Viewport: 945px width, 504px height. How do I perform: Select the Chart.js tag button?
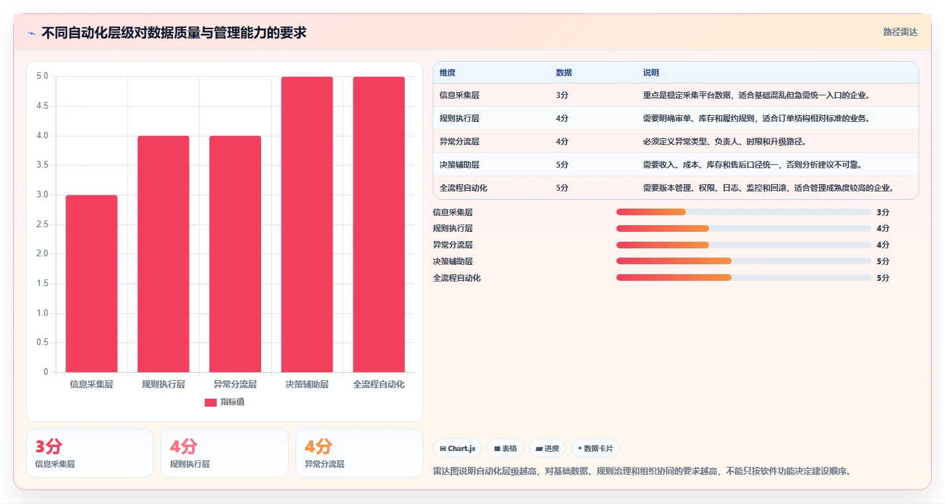[457, 448]
